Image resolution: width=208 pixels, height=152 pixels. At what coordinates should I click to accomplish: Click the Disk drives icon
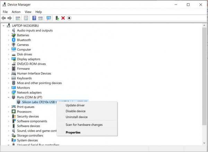point(14,54)
